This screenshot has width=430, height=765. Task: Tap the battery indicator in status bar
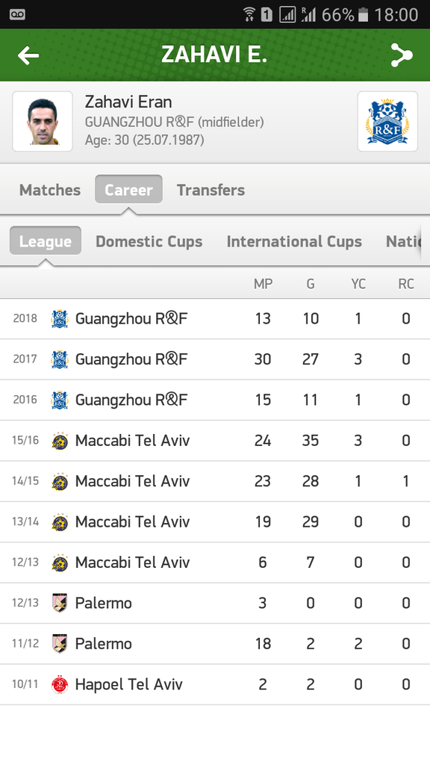pos(364,15)
